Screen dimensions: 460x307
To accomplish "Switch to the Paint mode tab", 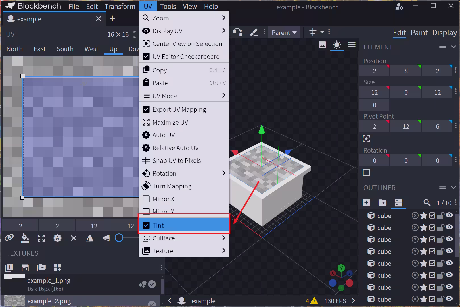I will (419, 33).
